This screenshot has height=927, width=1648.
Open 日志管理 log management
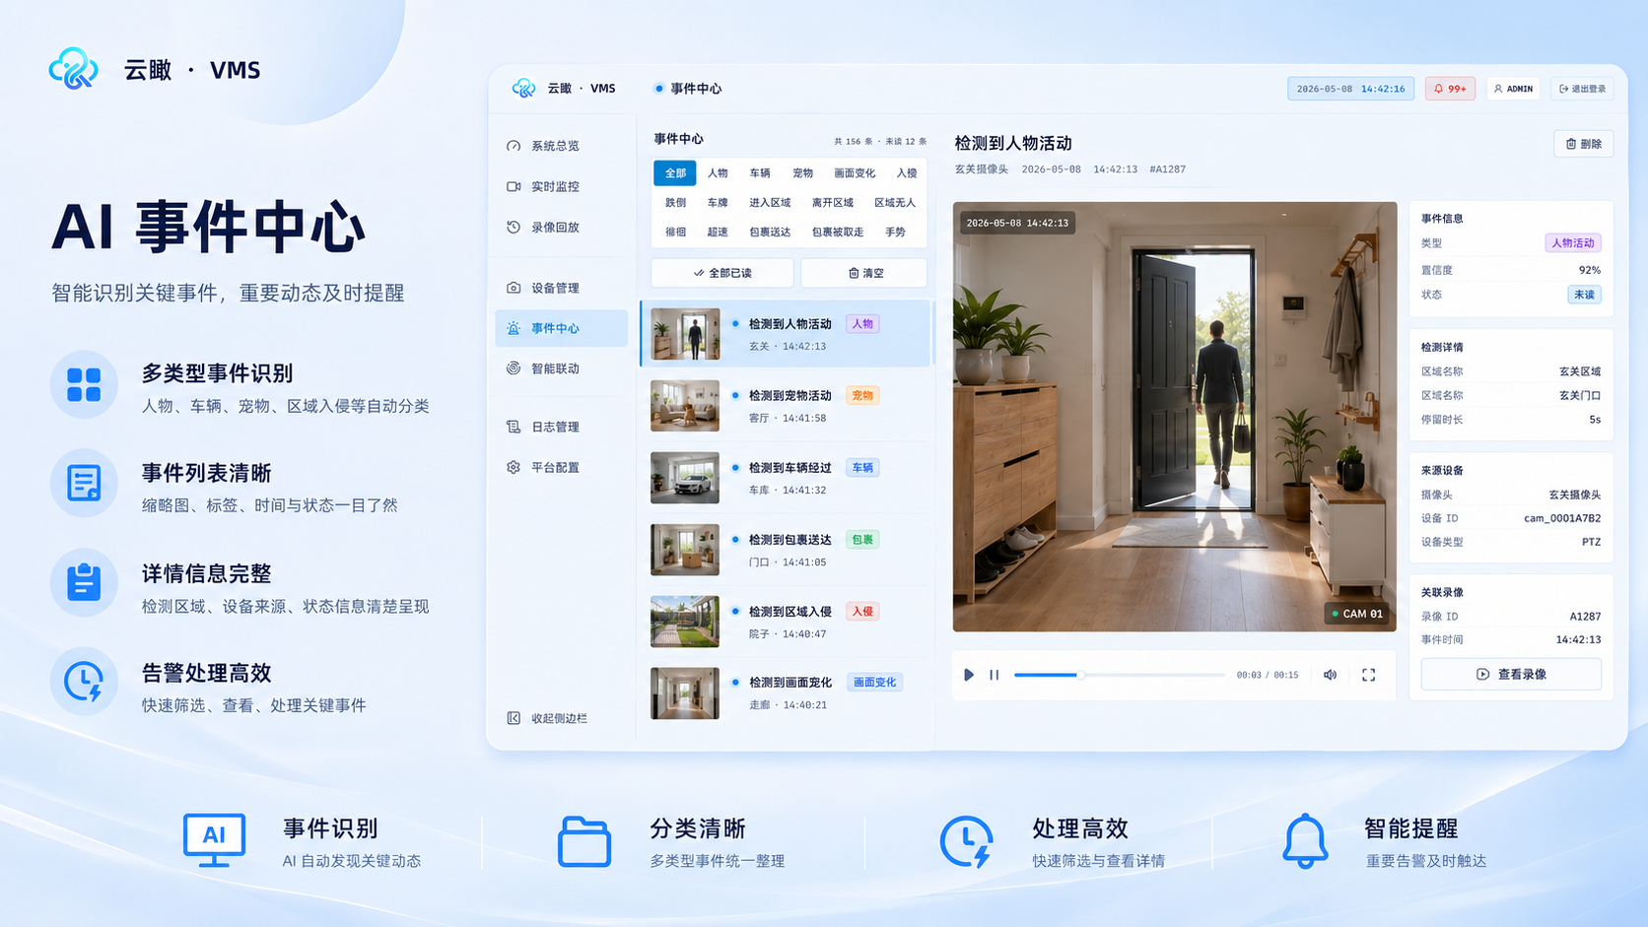(x=543, y=427)
